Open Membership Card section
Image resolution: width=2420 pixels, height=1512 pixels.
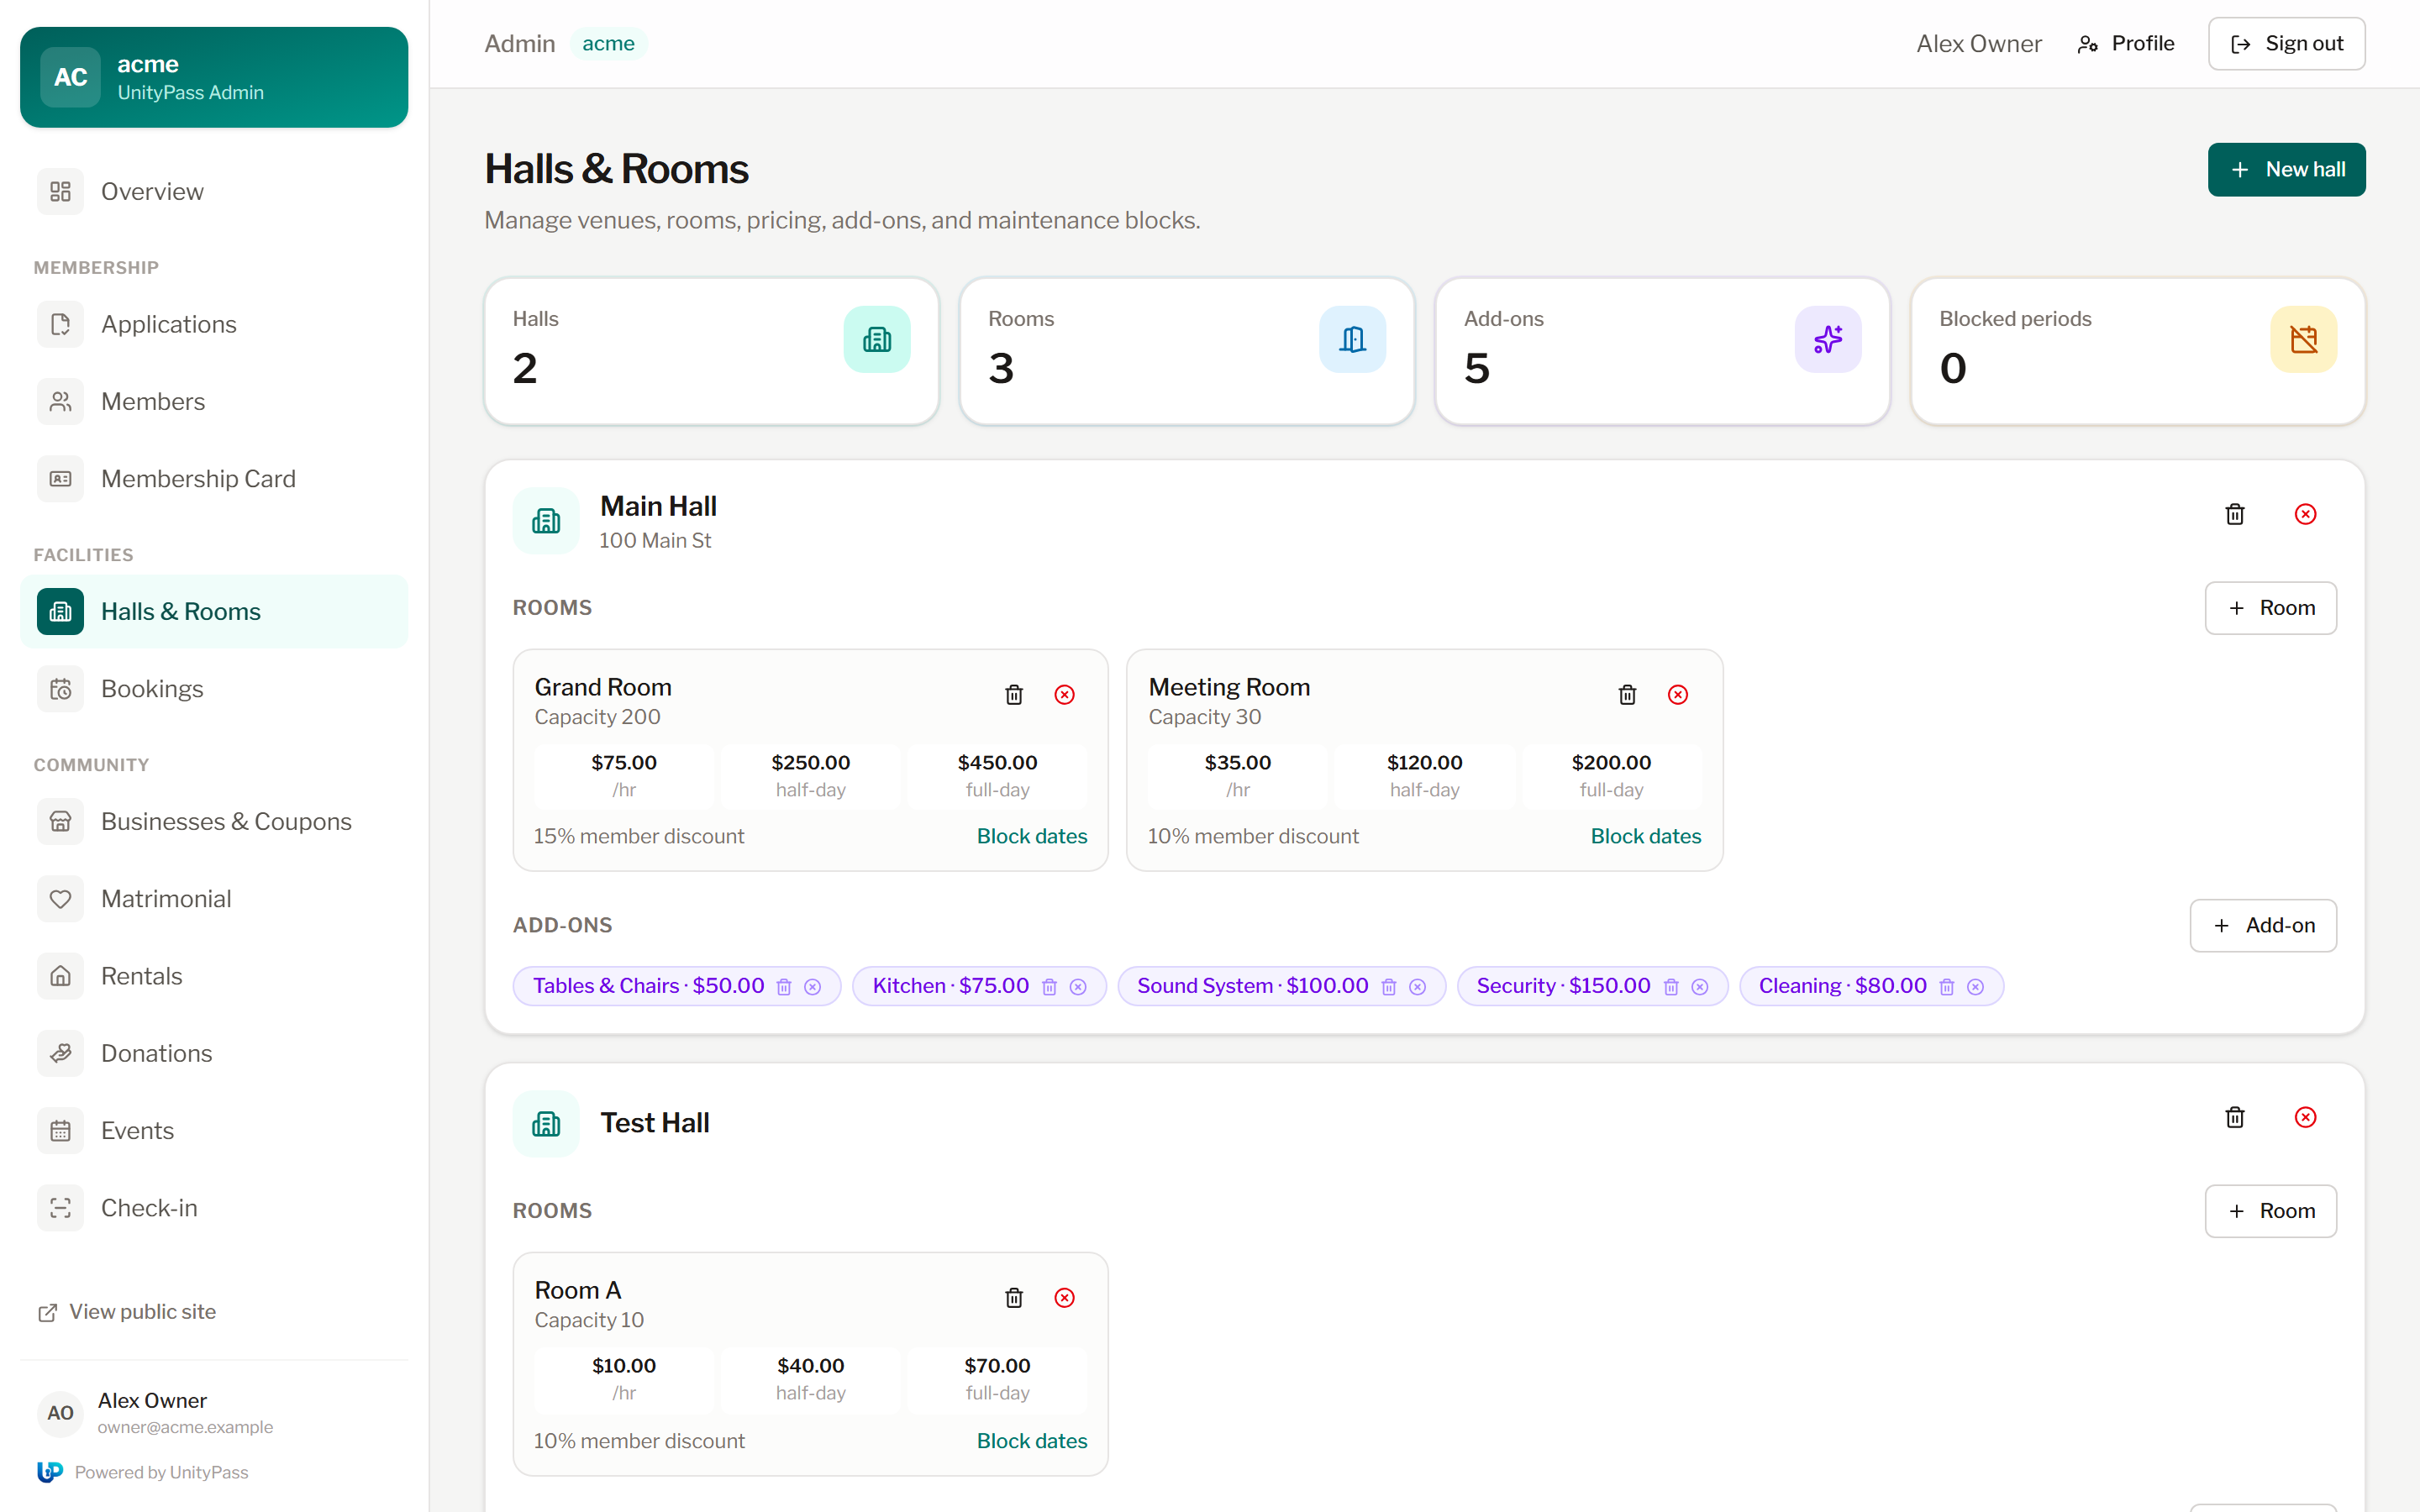coord(214,479)
